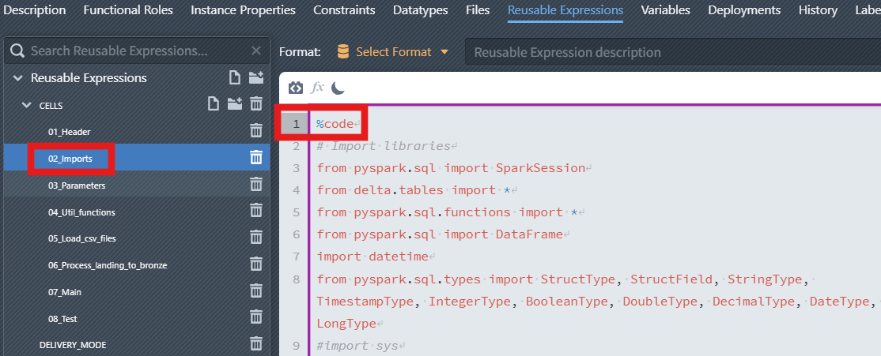Create new expression at Reusable Expressions root
This screenshot has height=356, width=881.
coord(234,77)
